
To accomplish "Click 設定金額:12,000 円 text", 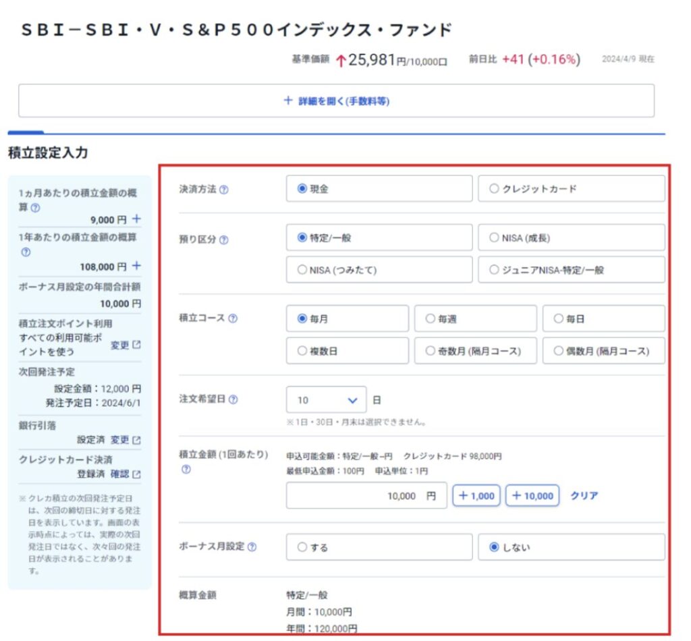I will pos(98,389).
